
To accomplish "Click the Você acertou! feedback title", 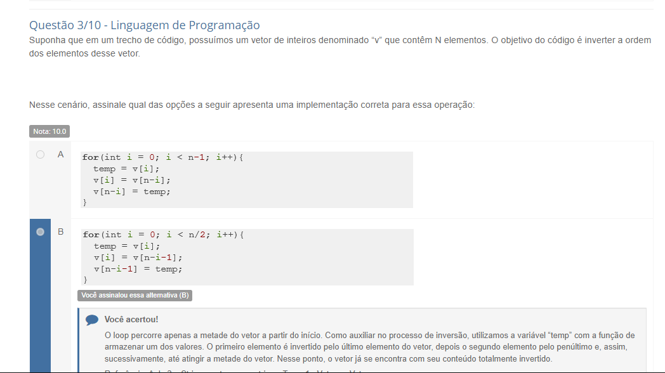I will tap(131, 320).
